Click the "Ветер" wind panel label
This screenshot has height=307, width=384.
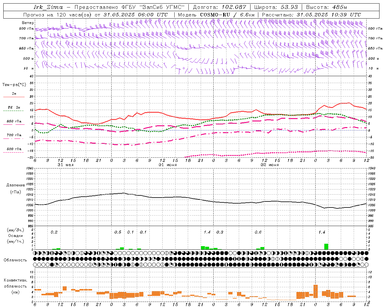(28, 23)
